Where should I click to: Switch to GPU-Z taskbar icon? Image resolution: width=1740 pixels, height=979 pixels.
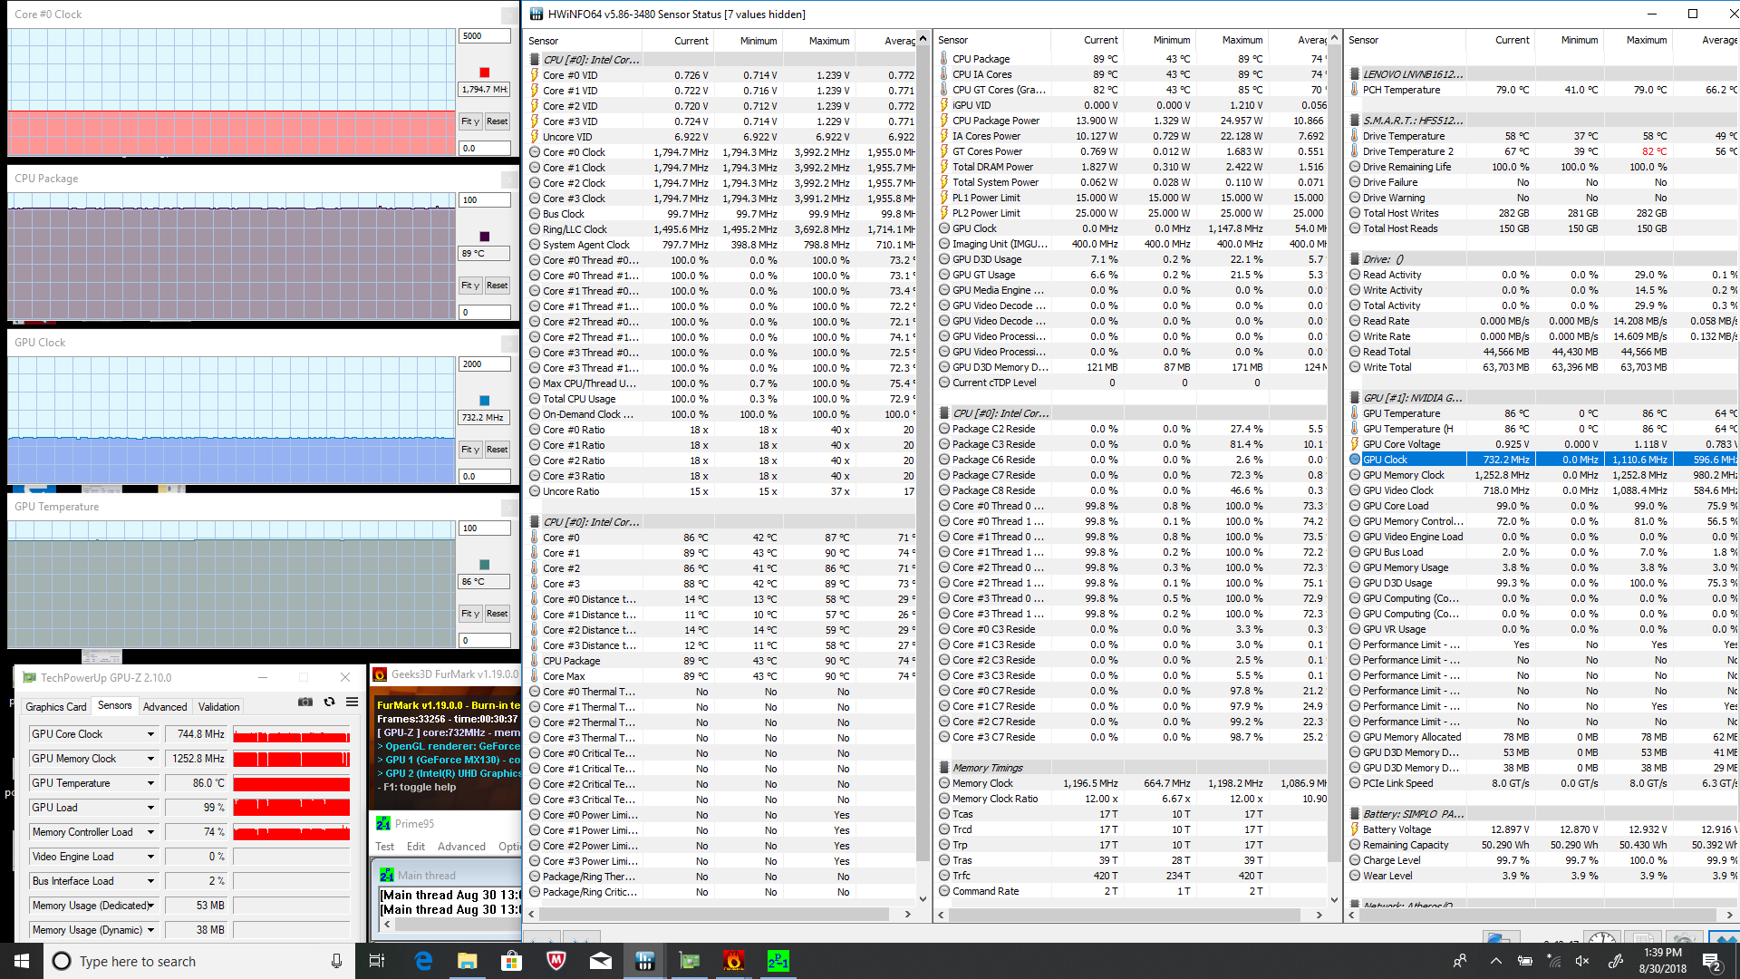click(690, 961)
